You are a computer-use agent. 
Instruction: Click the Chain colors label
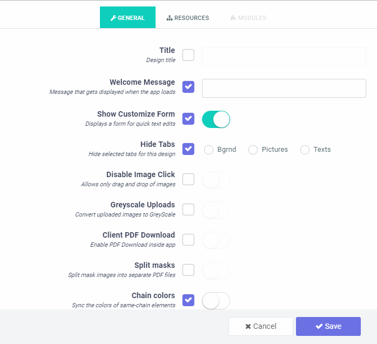coord(153,295)
